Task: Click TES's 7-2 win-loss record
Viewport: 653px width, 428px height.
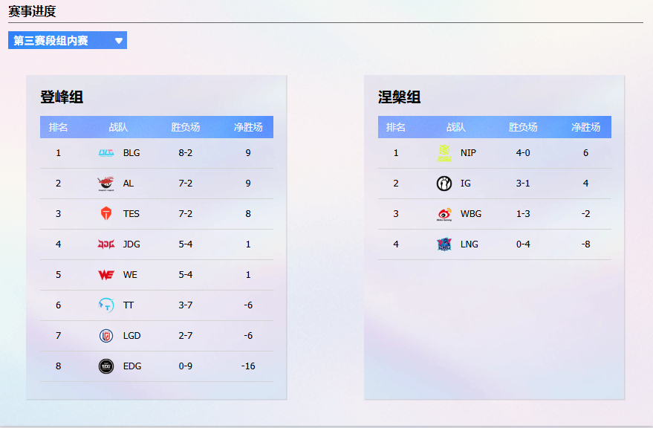Action: point(186,214)
